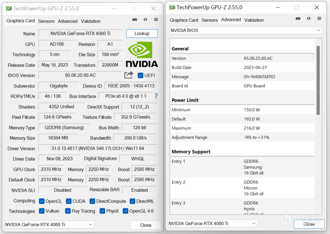Click the Board Id value GPU Board
Viewport: 330px width, 234px height.
click(x=254, y=86)
